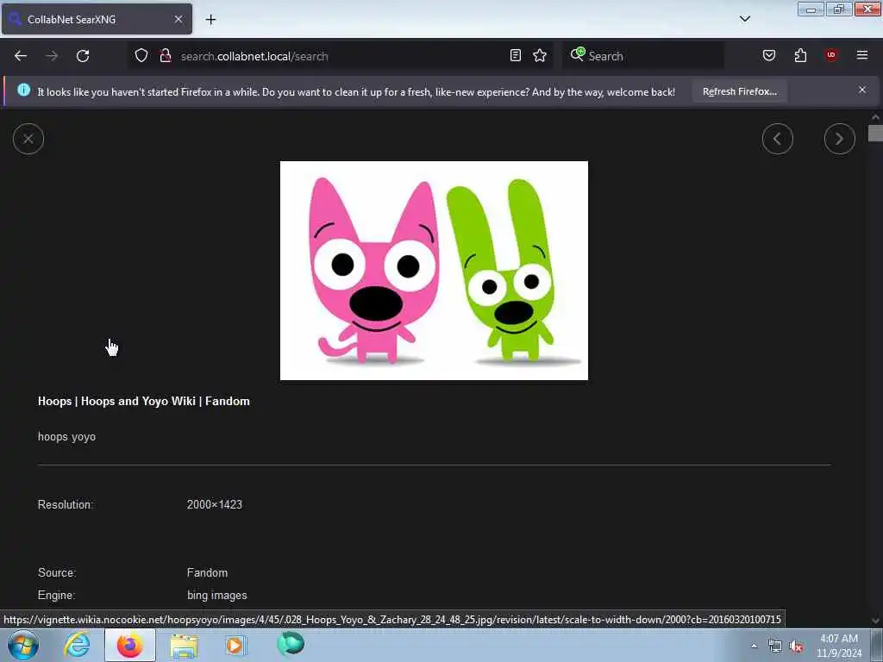Go back to the previous page
Image resolution: width=883 pixels, height=662 pixels.
click(x=21, y=56)
